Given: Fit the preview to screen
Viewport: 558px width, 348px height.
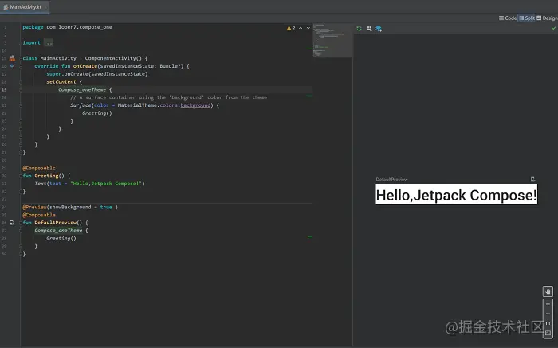Looking at the screenshot, I should [x=548, y=333].
